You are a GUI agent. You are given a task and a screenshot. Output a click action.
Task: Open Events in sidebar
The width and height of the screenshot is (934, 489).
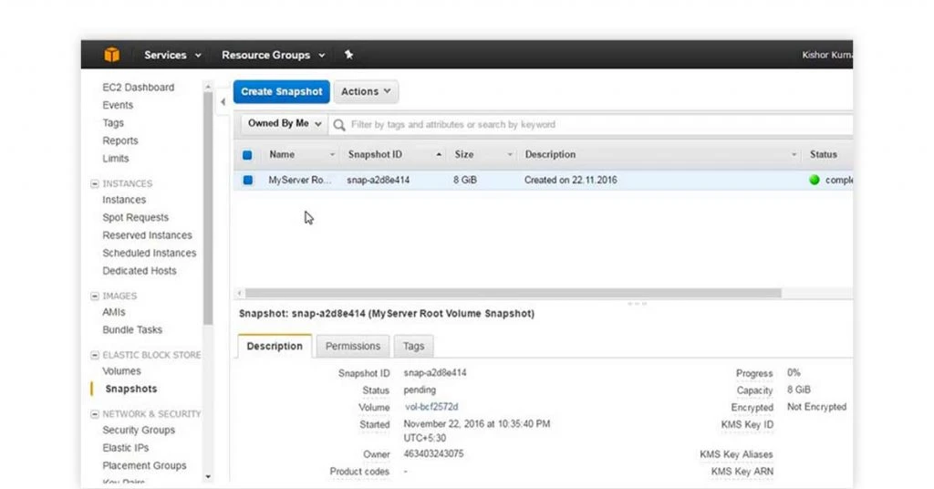pyautogui.click(x=118, y=105)
